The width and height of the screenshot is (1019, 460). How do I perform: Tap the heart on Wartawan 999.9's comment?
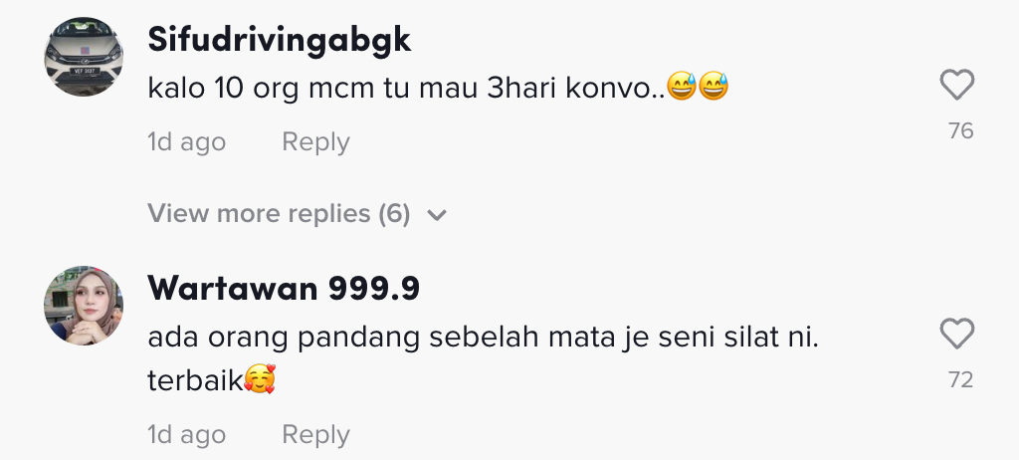pos(956,335)
